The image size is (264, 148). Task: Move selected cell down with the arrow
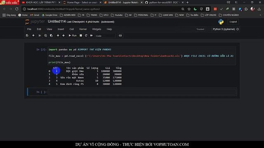(x=64, y=36)
